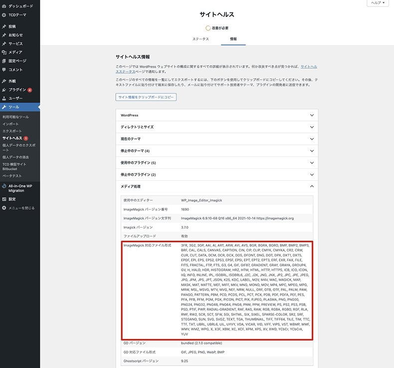
Task: Click the 改善が必要 status circle indicator
Action: [208, 28]
